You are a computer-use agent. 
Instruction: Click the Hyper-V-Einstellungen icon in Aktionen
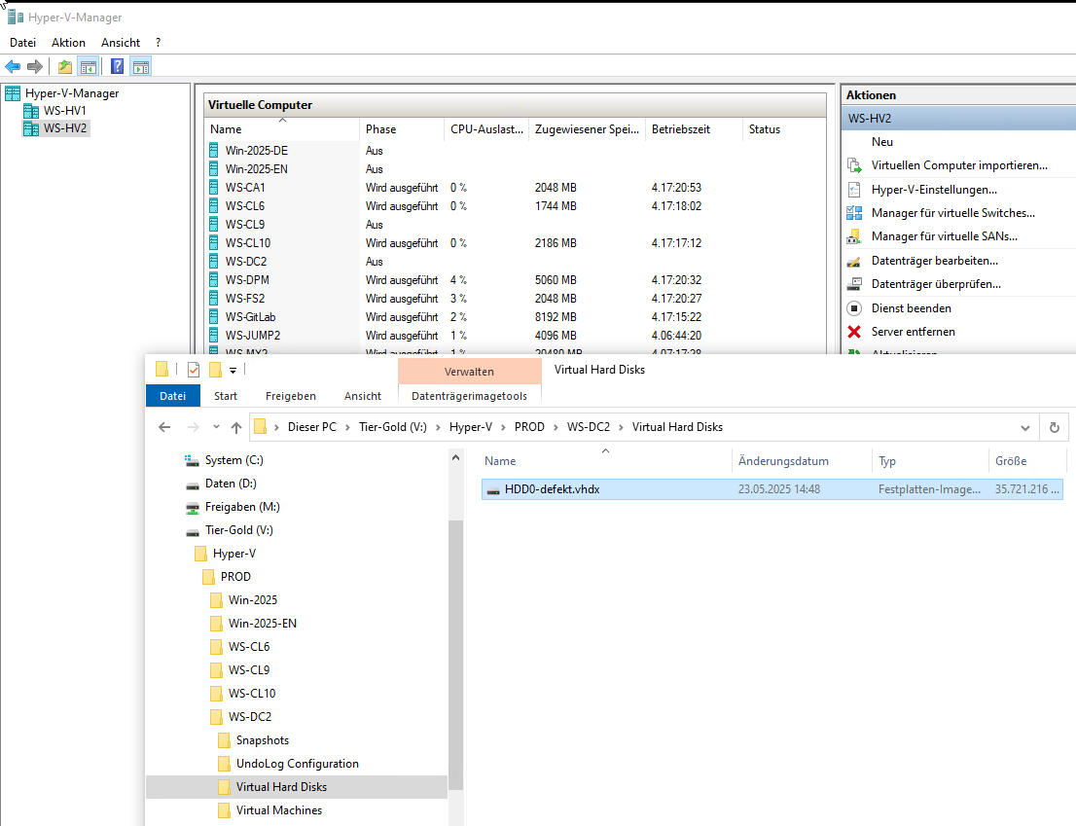(x=854, y=190)
